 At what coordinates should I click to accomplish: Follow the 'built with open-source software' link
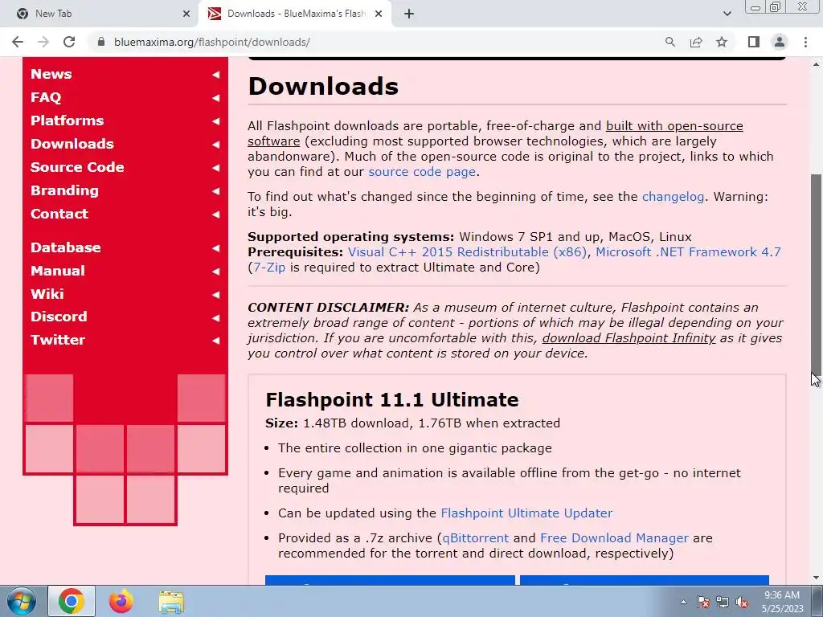tap(674, 126)
